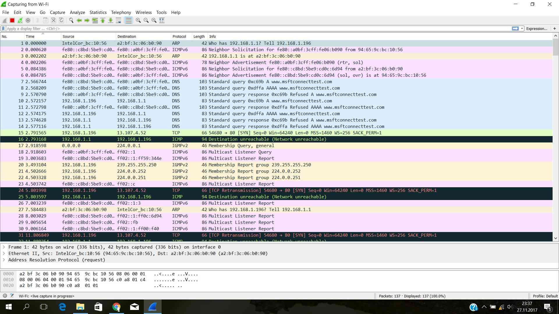Viewport: 559px width, 314px height.
Task: Sort by the Time column header
Action: (x=43, y=36)
